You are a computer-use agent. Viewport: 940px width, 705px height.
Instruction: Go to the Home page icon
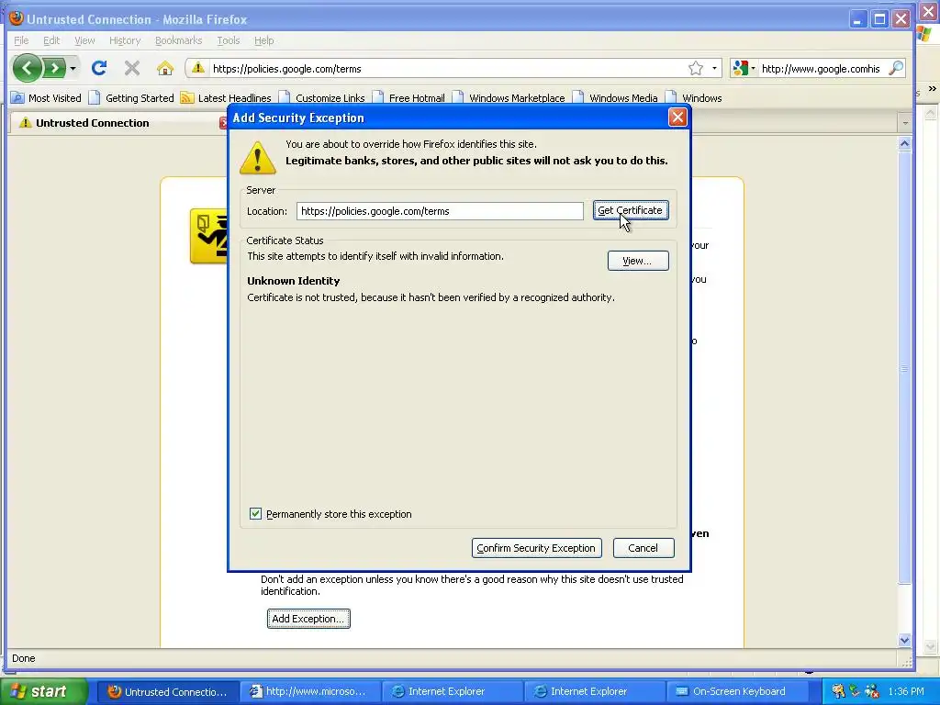coord(165,68)
